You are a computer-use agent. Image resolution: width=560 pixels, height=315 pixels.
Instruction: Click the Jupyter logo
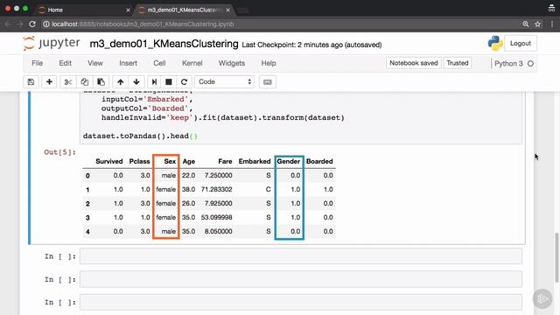(x=51, y=43)
